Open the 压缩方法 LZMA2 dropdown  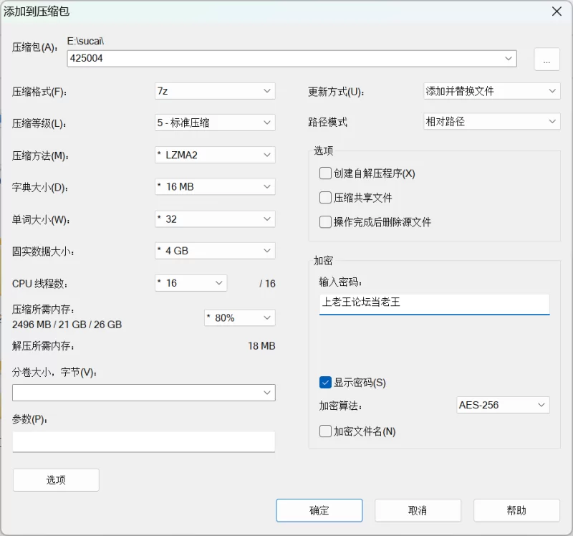coord(215,155)
